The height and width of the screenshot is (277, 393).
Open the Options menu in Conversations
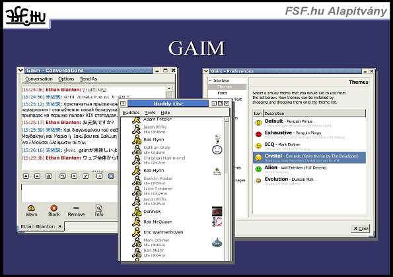tap(66, 79)
